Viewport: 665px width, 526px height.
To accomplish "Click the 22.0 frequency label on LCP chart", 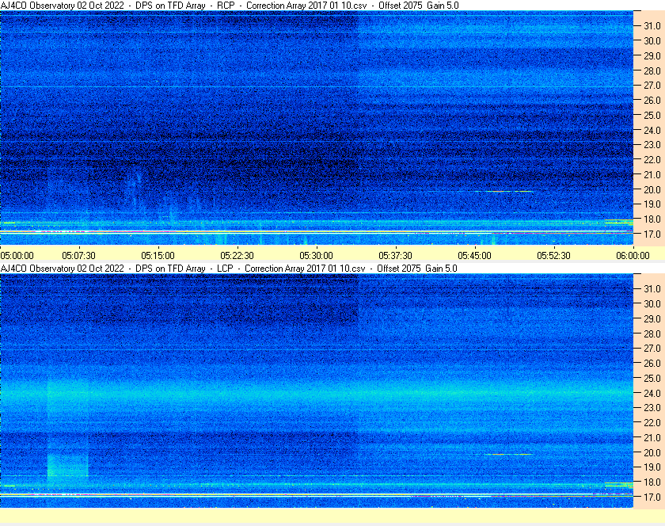I will [x=652, y=423].
